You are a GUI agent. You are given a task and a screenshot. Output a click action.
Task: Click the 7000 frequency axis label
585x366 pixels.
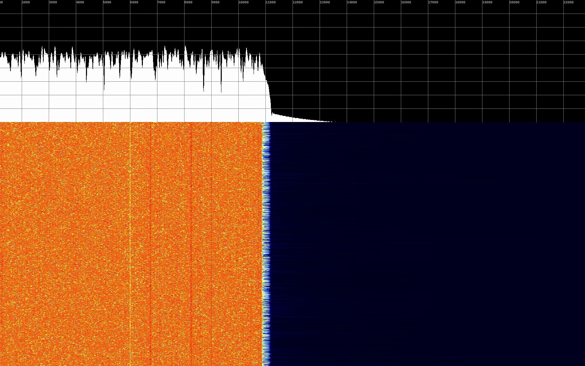click(x=161, y=2)
